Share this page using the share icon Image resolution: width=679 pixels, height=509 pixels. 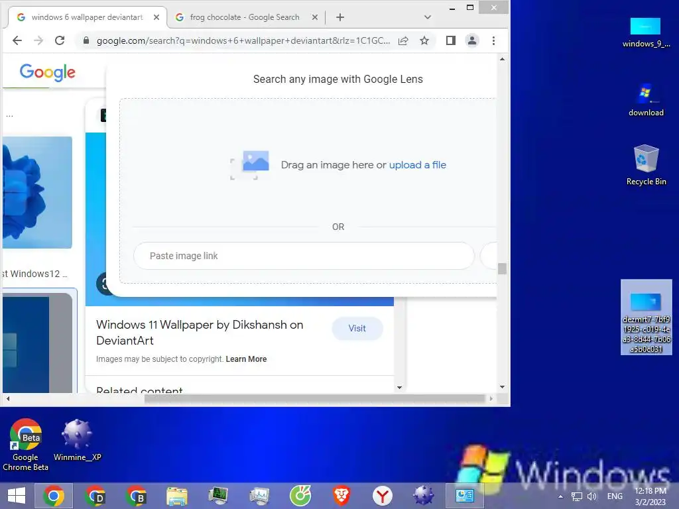tap(403, 40)
